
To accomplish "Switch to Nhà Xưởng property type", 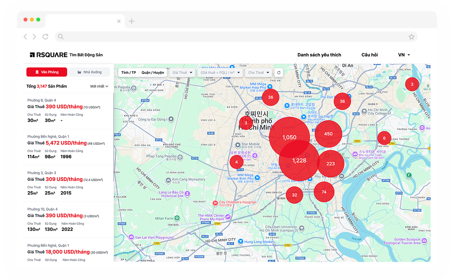I will [x=89, y=72].
